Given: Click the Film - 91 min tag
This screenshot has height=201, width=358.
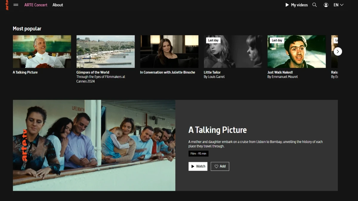Looking at the screenshot, I should point(198,153).
